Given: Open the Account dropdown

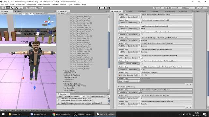Looking at the screenshot, I should [x=176, y=8].
